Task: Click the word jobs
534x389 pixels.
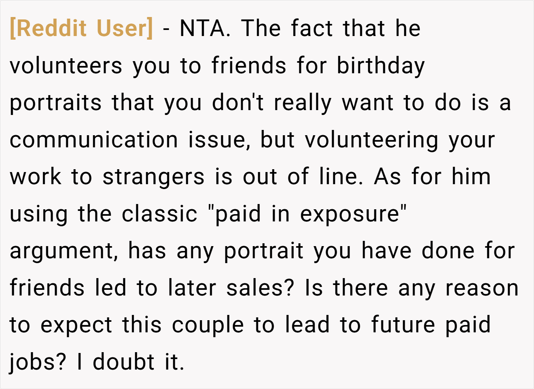Action: (x=38, y=363)
